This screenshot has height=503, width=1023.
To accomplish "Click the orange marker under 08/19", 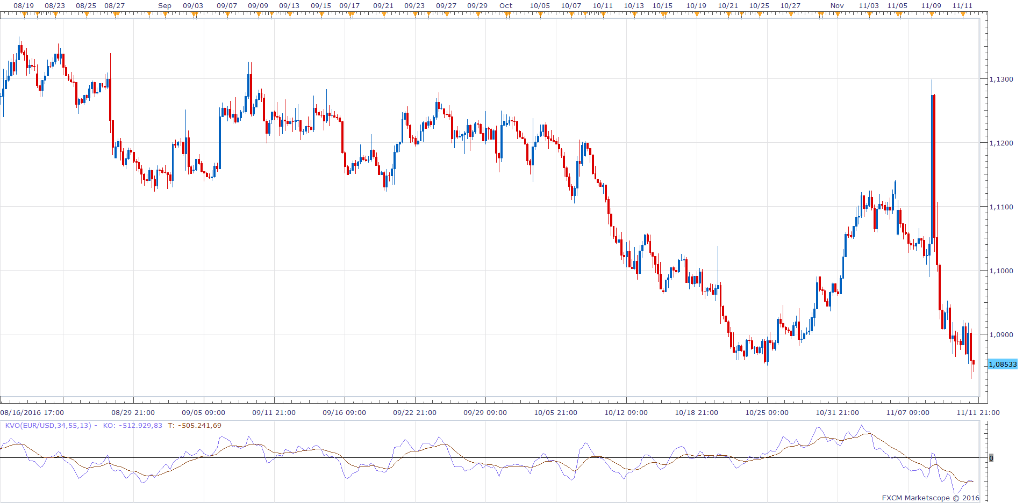I will [24, 14].
